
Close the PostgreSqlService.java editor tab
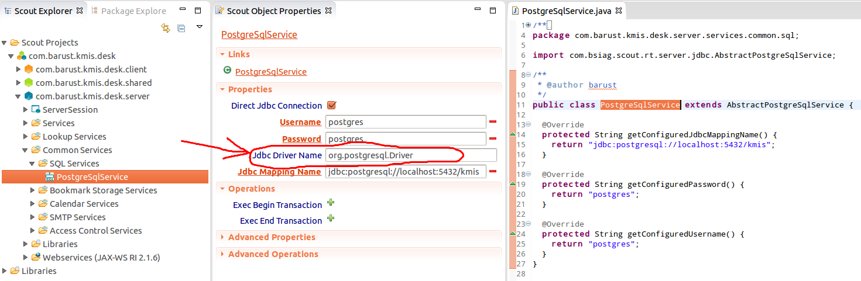[618, 11]
